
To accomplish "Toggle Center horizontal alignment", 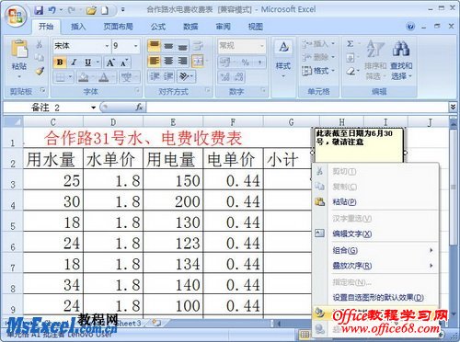I will pyautogui.click(x=168, y=61).
